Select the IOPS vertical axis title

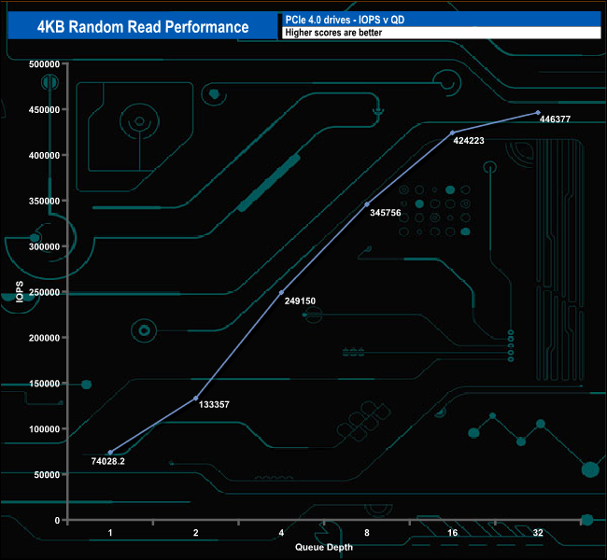[x=18, y=291]
